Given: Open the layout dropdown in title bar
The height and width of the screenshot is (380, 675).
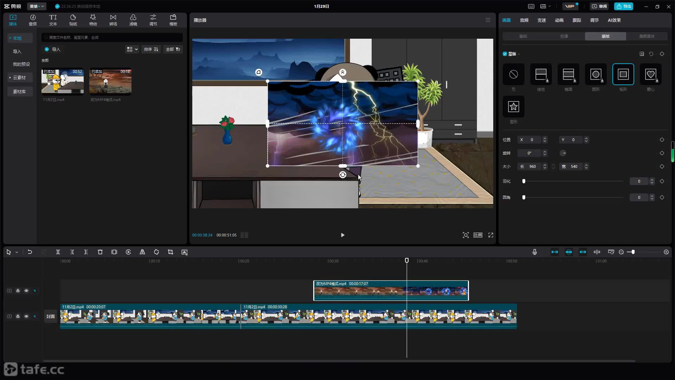Looking at the screenshot, I should (x=545, y=6).
